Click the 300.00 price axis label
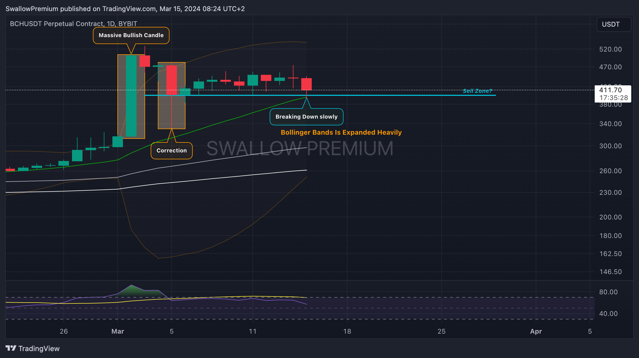This screenshot has height=358, width=639. pos(610,146)
